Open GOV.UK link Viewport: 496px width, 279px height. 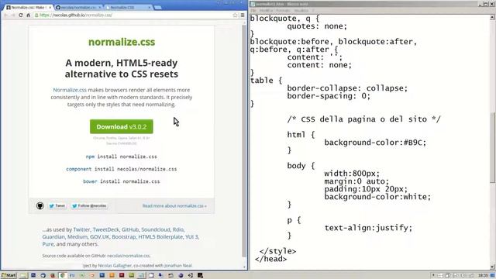[100, 236]
